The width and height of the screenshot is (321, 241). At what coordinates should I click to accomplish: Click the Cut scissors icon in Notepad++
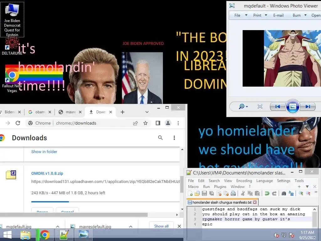pos(243,193)
